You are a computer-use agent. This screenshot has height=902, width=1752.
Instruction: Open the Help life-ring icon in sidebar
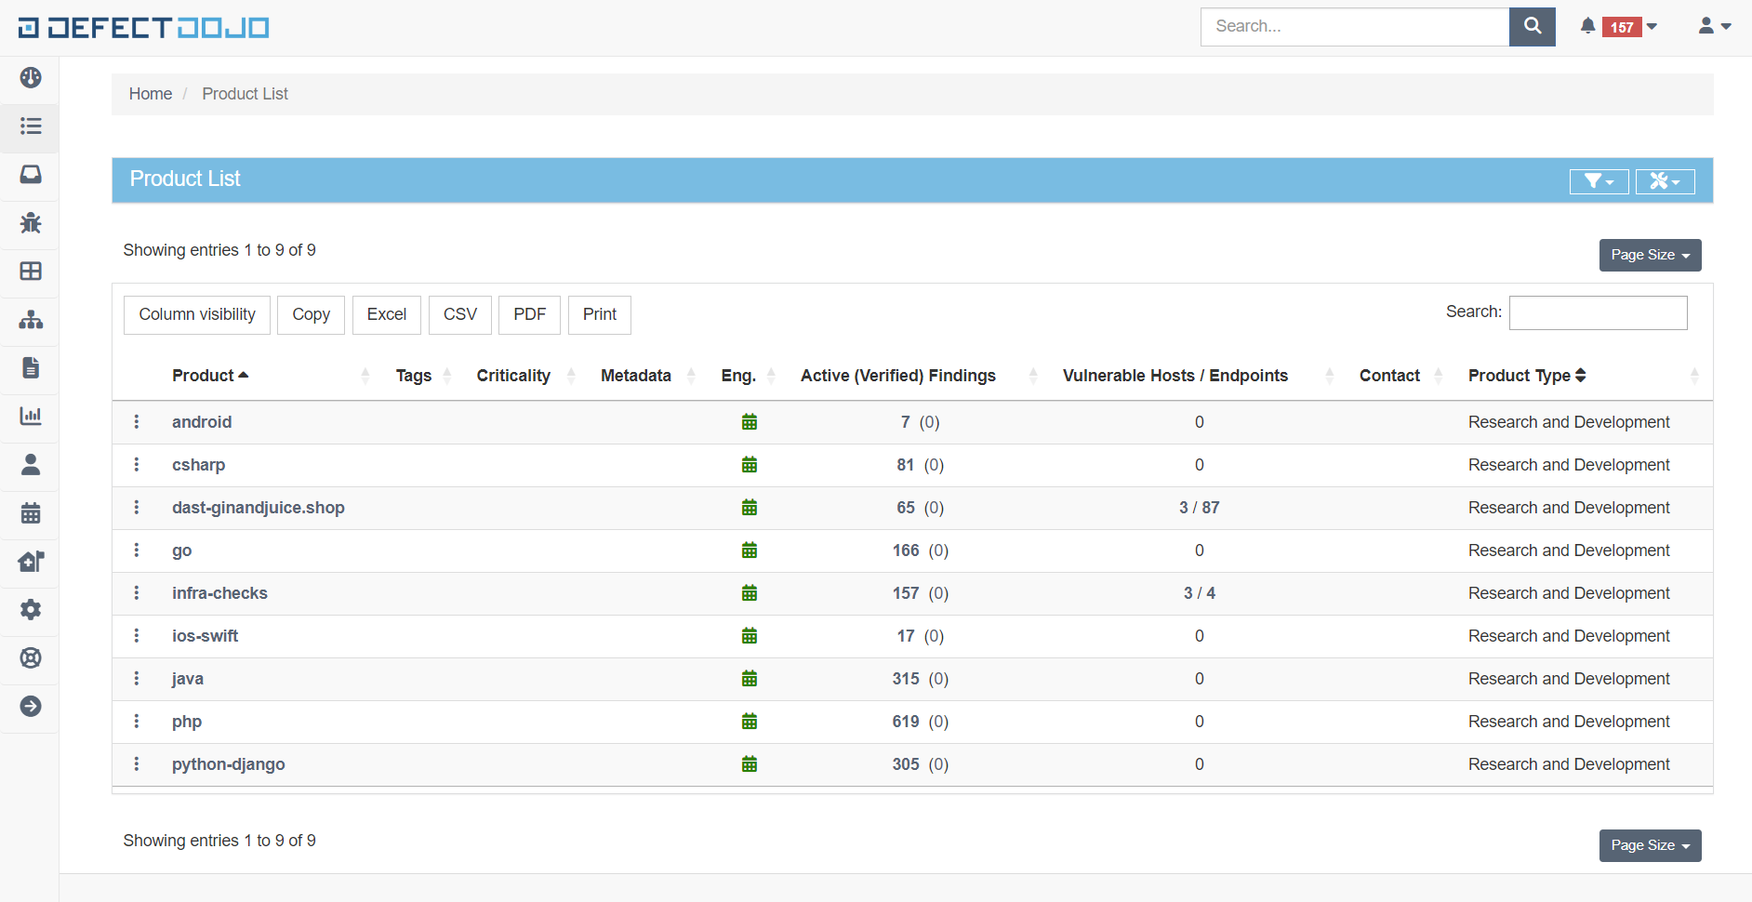(31, 658)
